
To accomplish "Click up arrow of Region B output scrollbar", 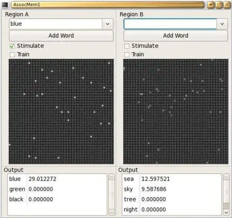I will click(226, 177).
